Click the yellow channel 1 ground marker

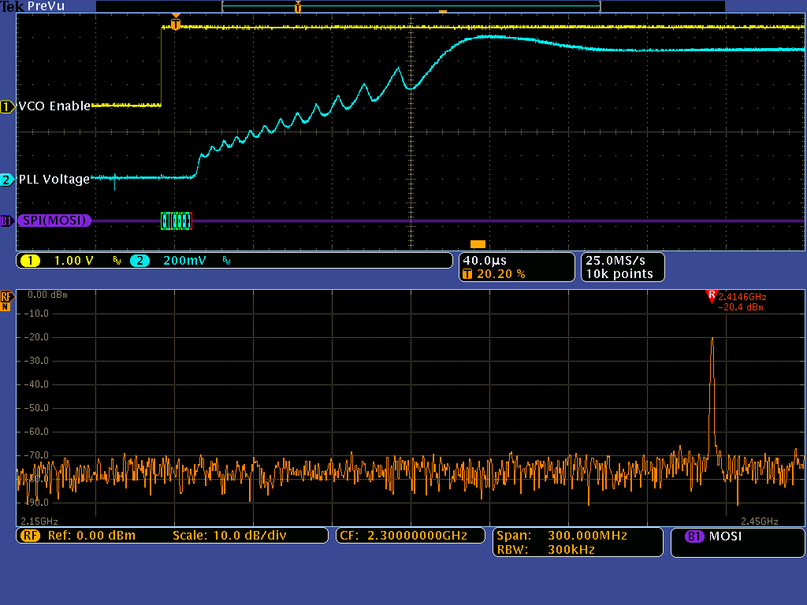coord(7,106)
